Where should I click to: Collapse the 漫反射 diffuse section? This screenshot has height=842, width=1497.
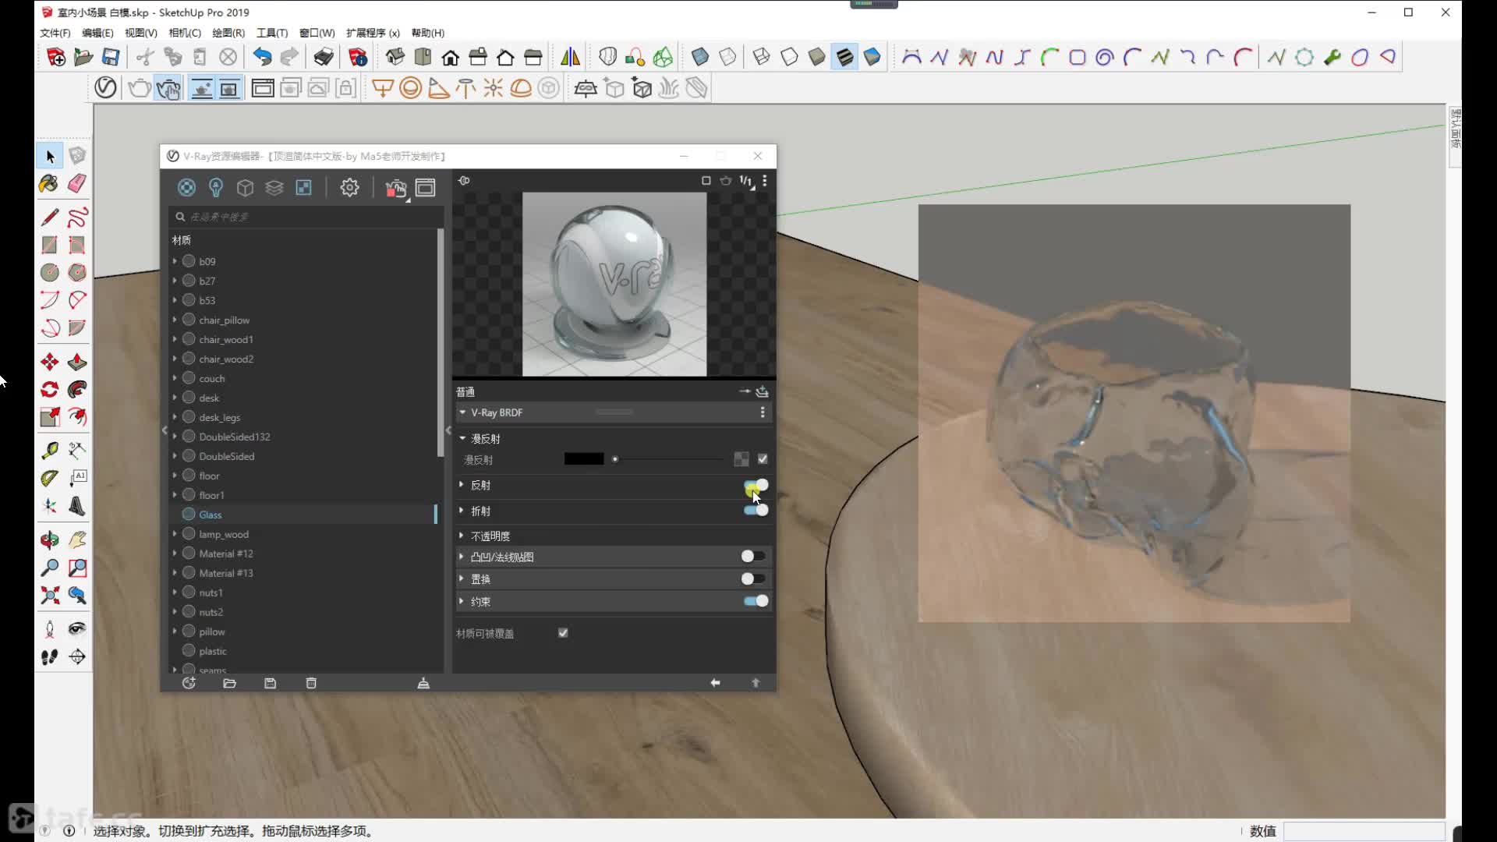[462, 438]
